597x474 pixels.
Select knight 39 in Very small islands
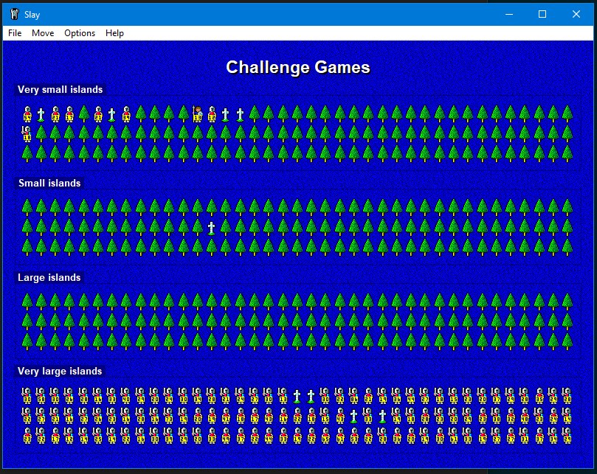click(126, 114)
